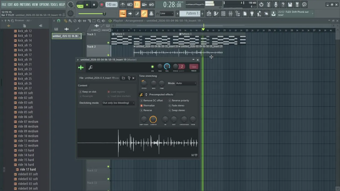The height and width of the screenshot is (191, 340).
Task: Click the arrow left of Pattern 1 selector
Action: click(x=177, y=14)
